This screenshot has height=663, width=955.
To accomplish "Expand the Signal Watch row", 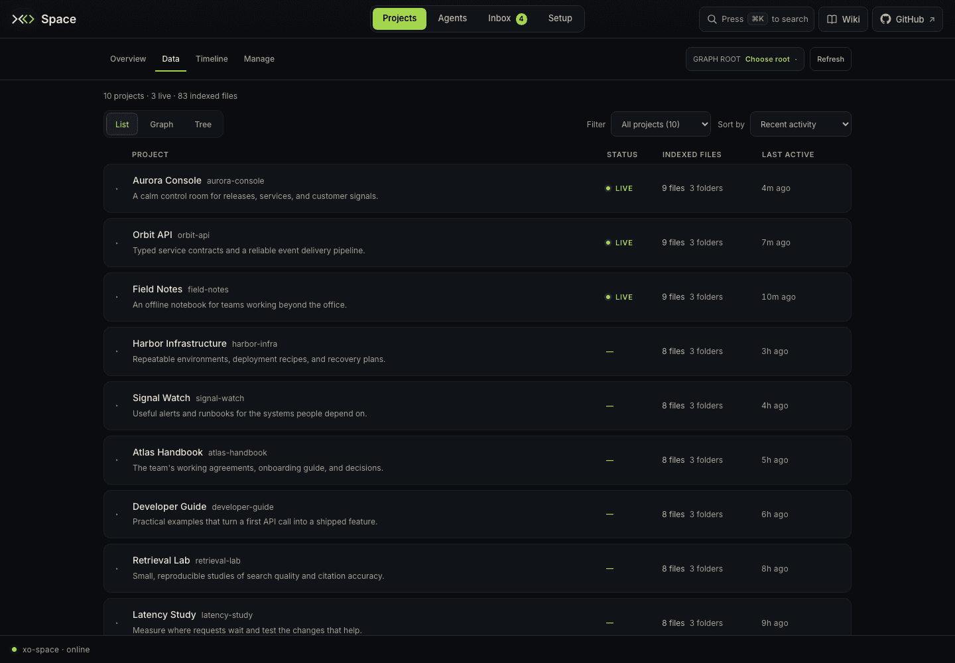I will pos(117,406).
